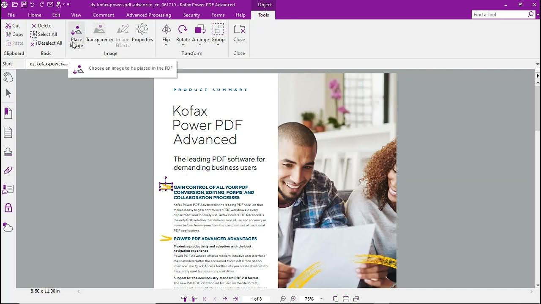
Task: Open the document tabs list dropdown arrow
Action: pos(538,64)
